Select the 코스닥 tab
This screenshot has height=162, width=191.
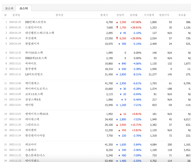[23, 8]
